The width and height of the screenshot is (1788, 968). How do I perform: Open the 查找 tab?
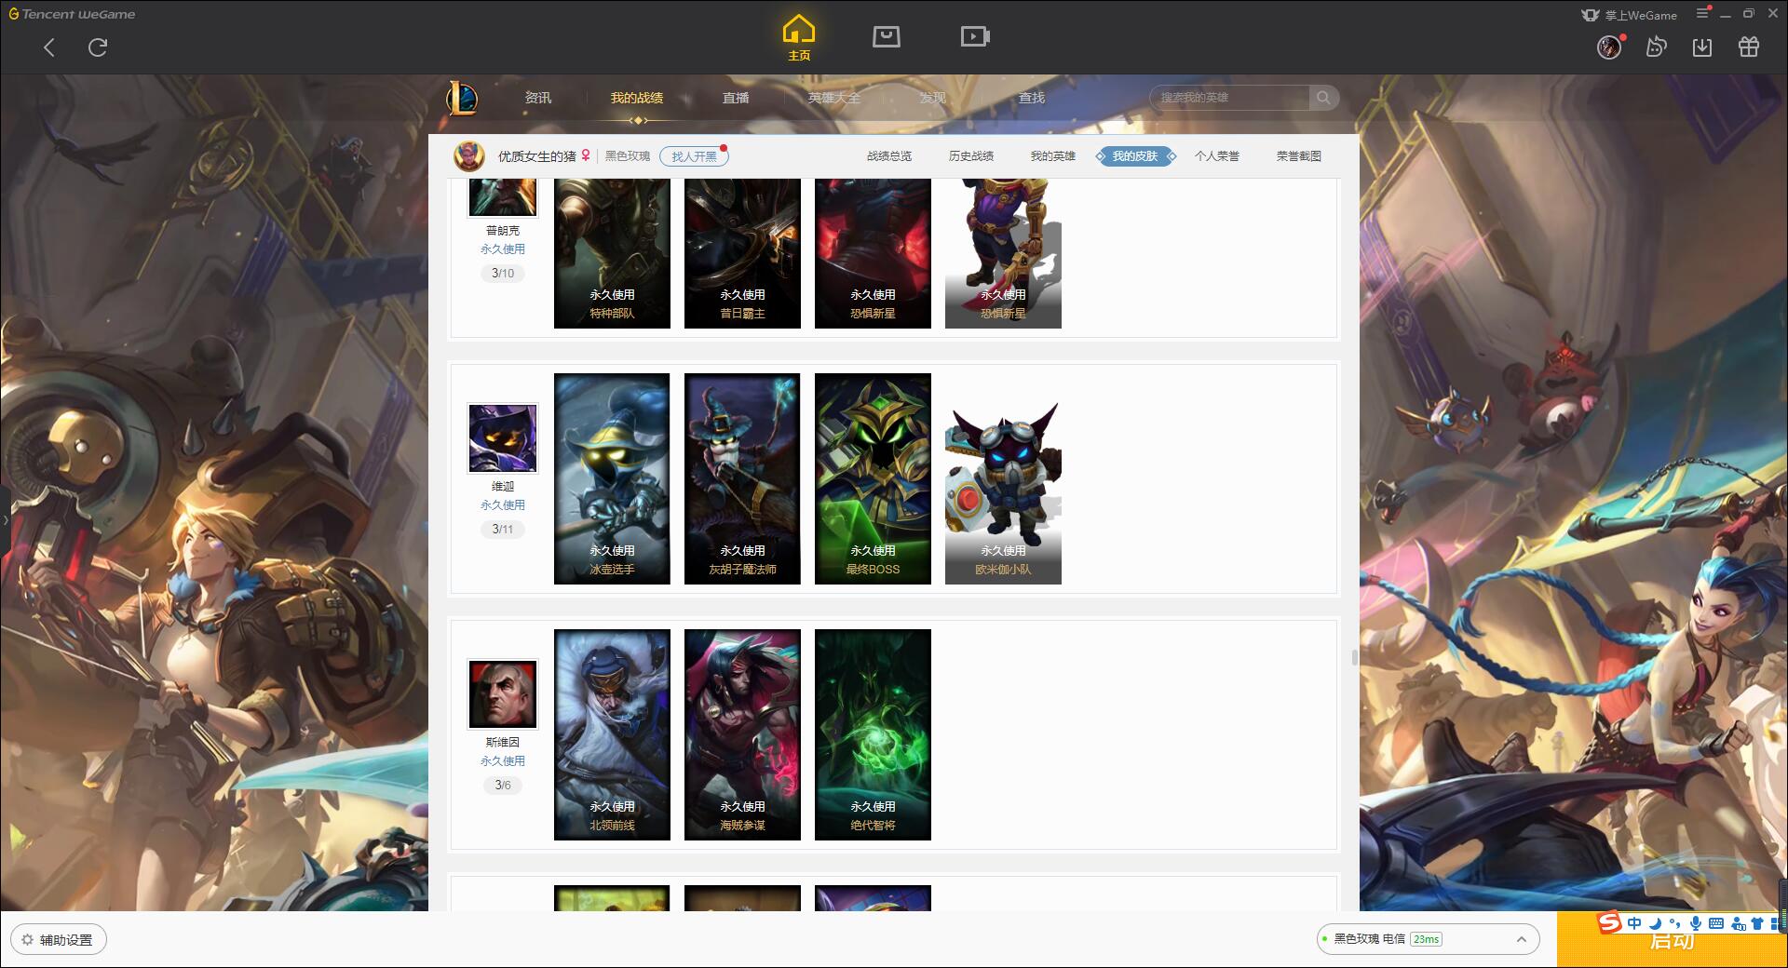1032,98
